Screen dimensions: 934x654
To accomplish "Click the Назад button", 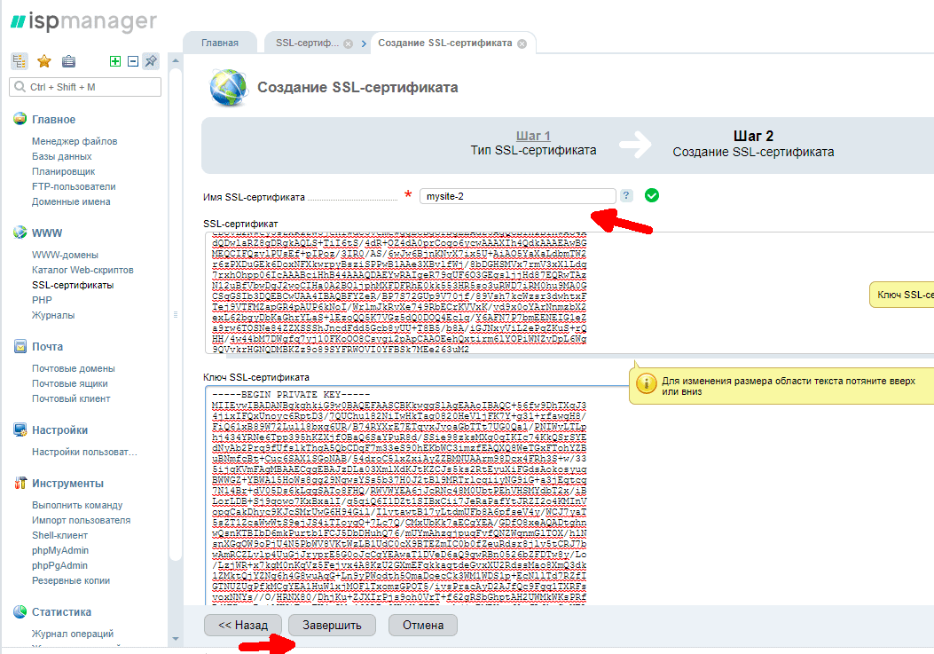I will (243, 625).
